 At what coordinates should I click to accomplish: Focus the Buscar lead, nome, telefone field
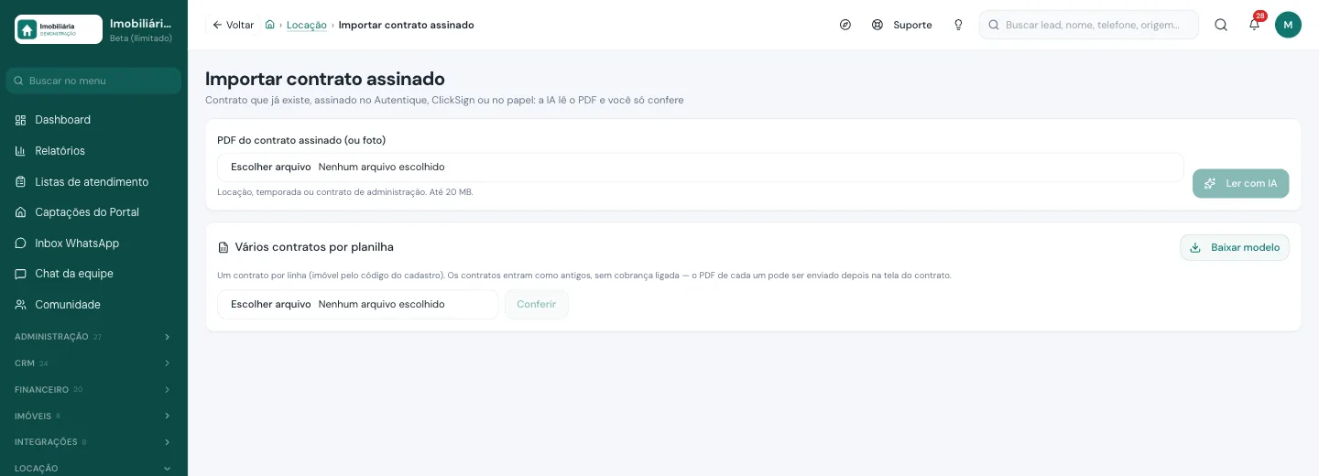[1089, 25]
